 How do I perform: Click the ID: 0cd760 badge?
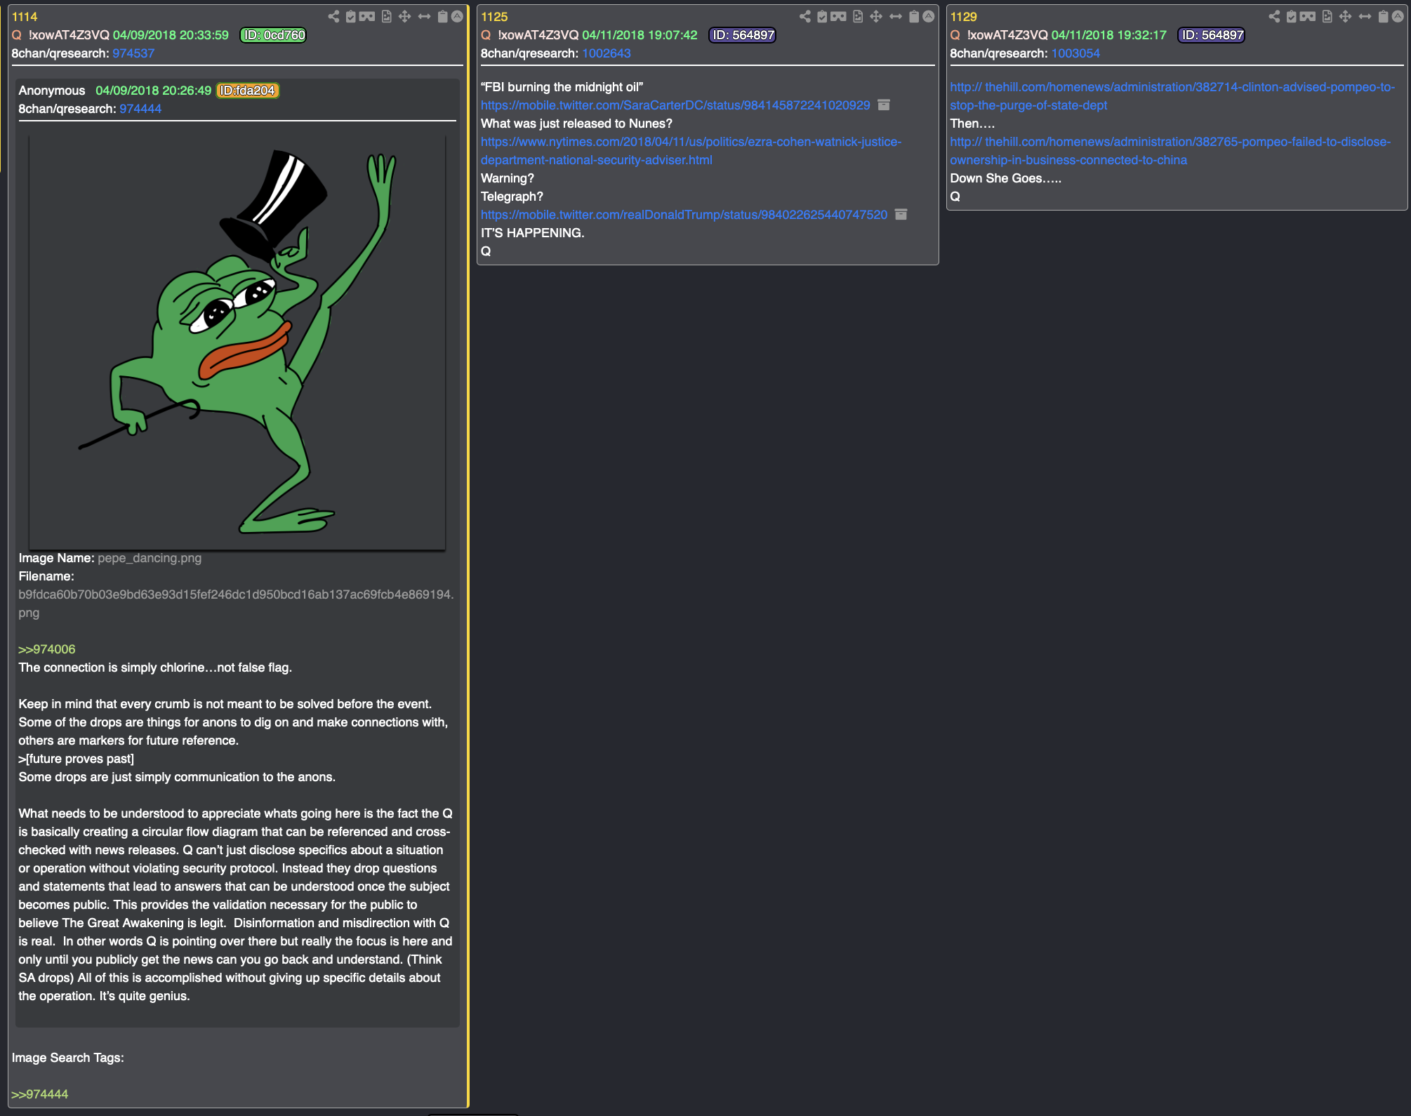pyautogui.click(x=274, y=35)
